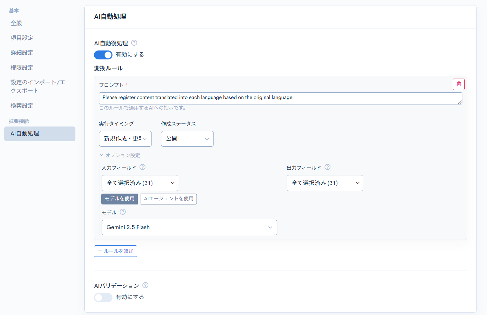The image size is (487, 315).
Task: Open 設定のインポート/エクスポート in sidebar
Action: click(x=38, y=86)
